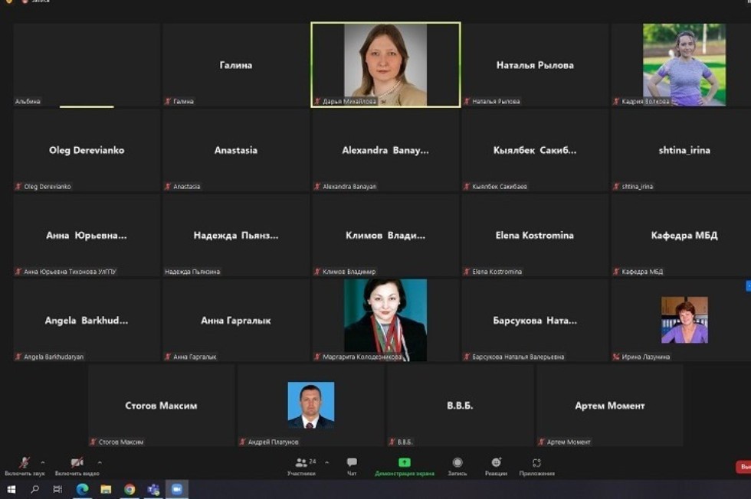Click Андрей Платунов's profile photo tile

310,405
